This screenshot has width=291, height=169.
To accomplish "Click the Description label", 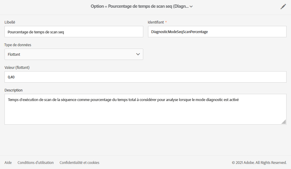I will point(13,90).
